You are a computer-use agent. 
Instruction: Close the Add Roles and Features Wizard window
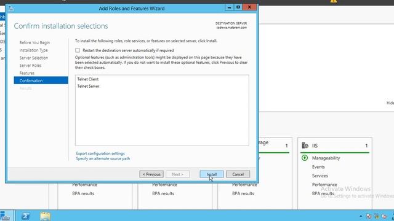249,7
